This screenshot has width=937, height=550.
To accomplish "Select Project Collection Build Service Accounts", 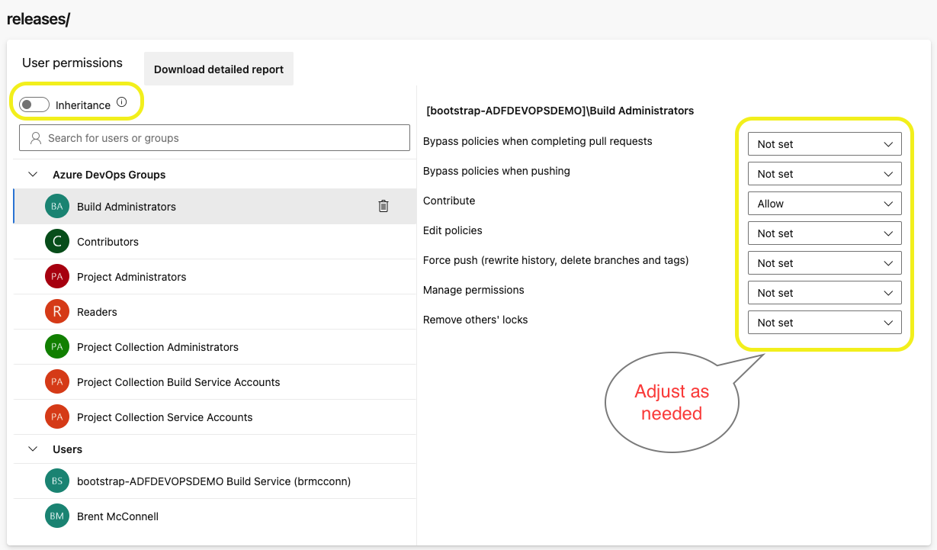I will pos(214,381).
